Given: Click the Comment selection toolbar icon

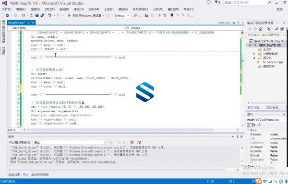Looking at the screenshot, I should 159,16.
